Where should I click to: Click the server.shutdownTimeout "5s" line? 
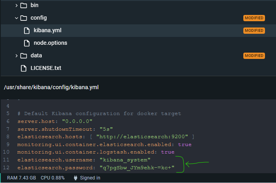[x=65, y=129]
